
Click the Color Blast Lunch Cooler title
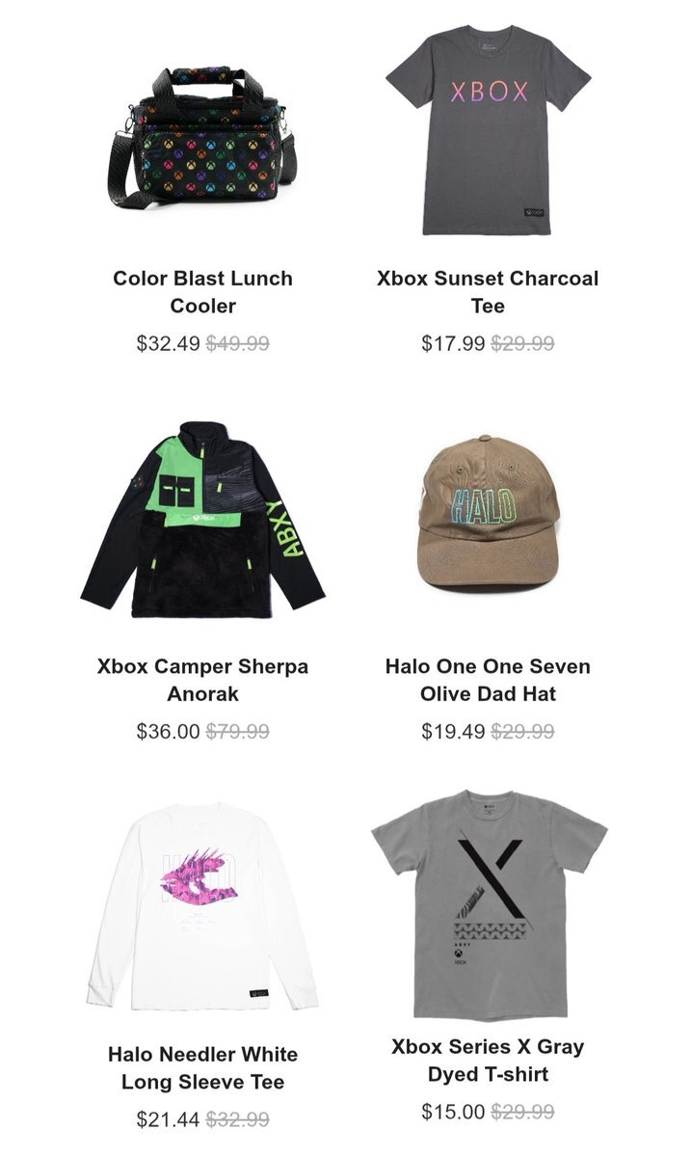[x=202, y=292]
